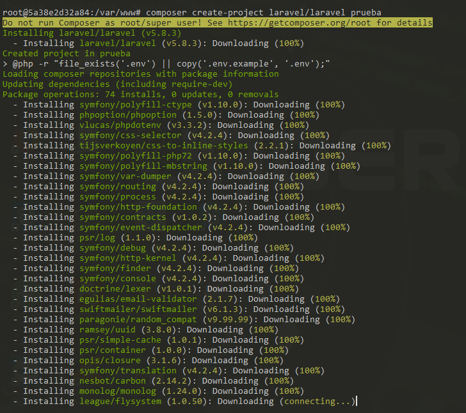Screen dimensions: 466x413
Task: Click the 'composer create-project laravel/laravel prueba' command
Action: [263, 13]
